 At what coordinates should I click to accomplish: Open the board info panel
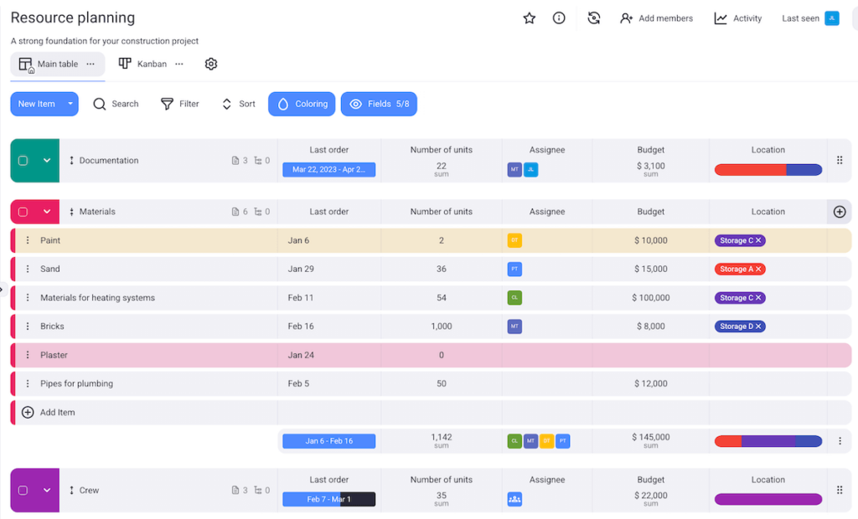click(559, 18)
